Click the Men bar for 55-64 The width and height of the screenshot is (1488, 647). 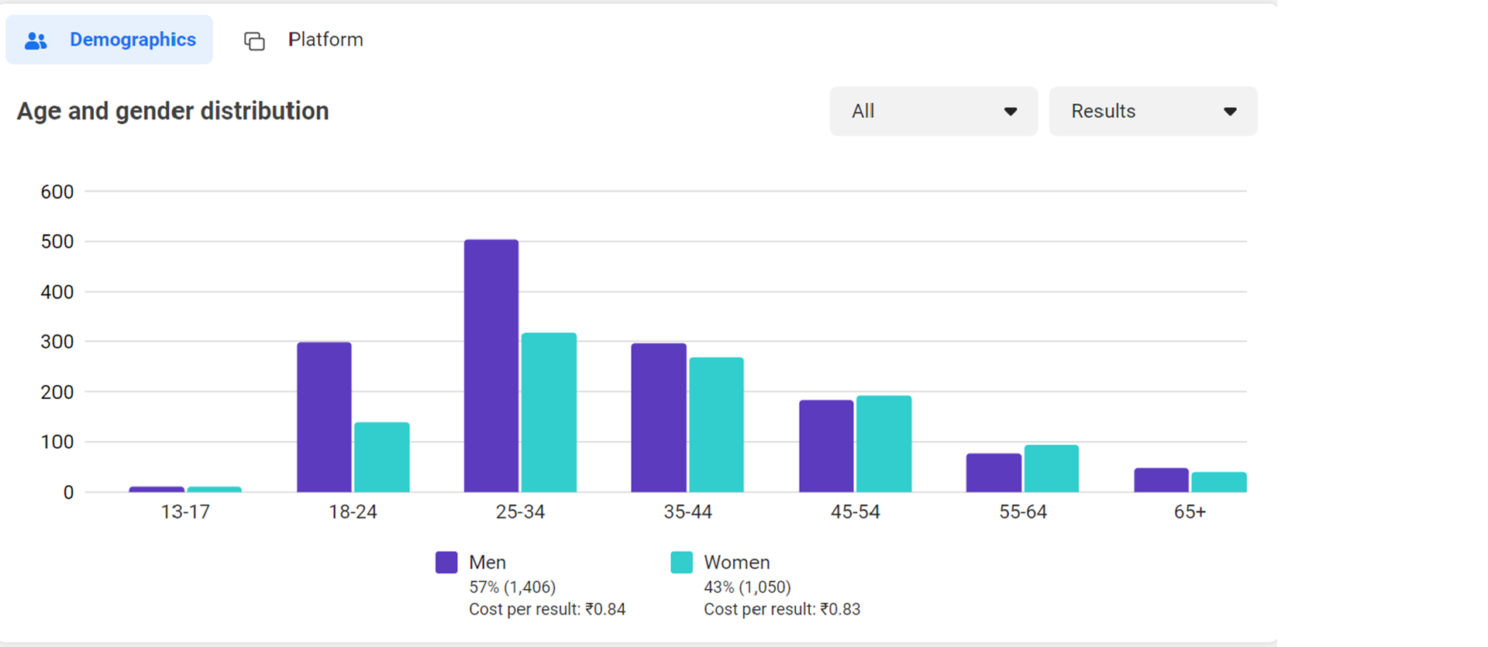click(994, 473)
